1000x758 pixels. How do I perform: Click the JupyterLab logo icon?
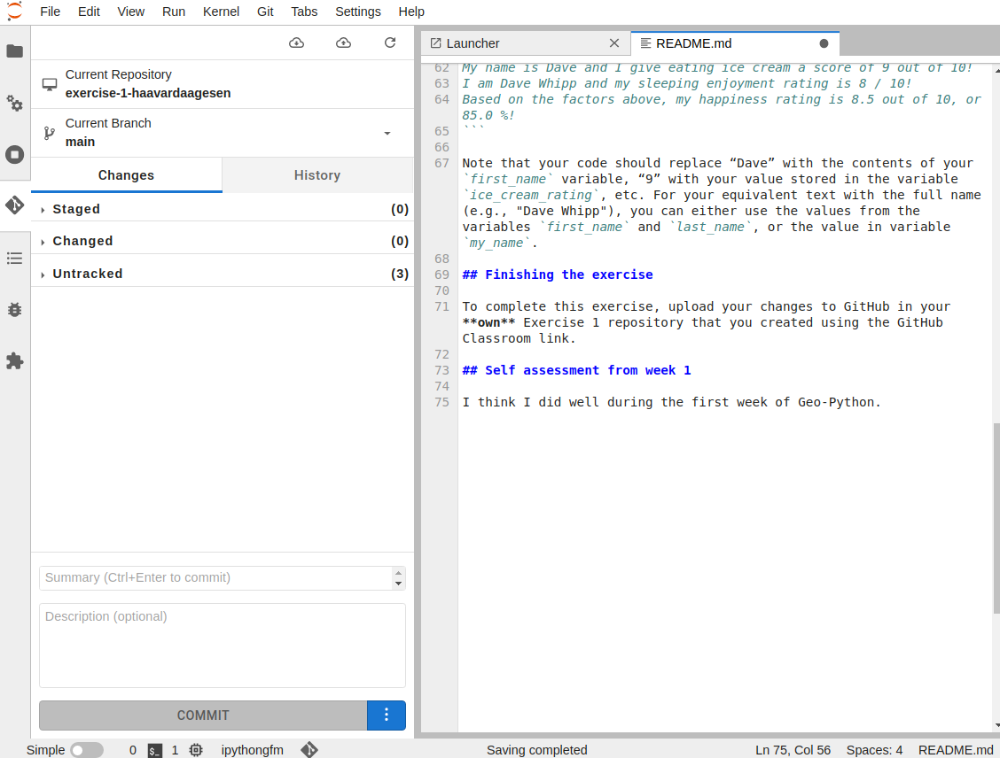pyautogui.click(x=15, y=11)
